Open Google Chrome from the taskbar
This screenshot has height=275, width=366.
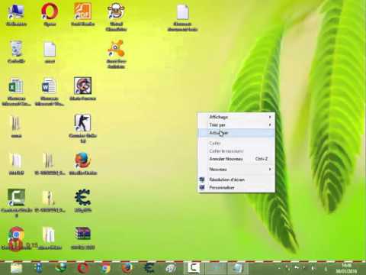(105, 268)
